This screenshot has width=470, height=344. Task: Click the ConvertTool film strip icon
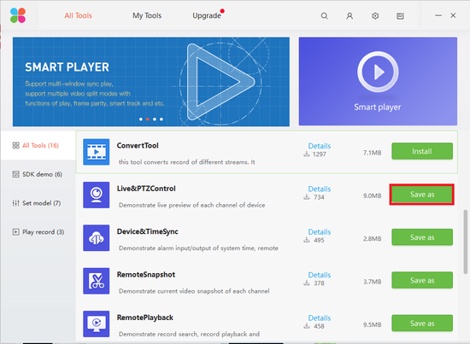(97, 152)
